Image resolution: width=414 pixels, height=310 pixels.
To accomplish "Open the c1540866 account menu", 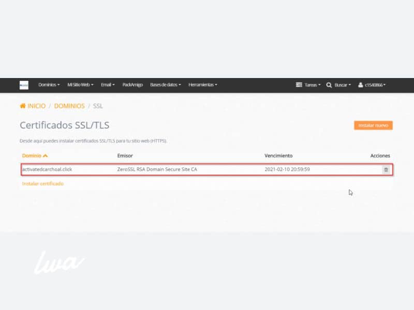I will tap(375, 85).
